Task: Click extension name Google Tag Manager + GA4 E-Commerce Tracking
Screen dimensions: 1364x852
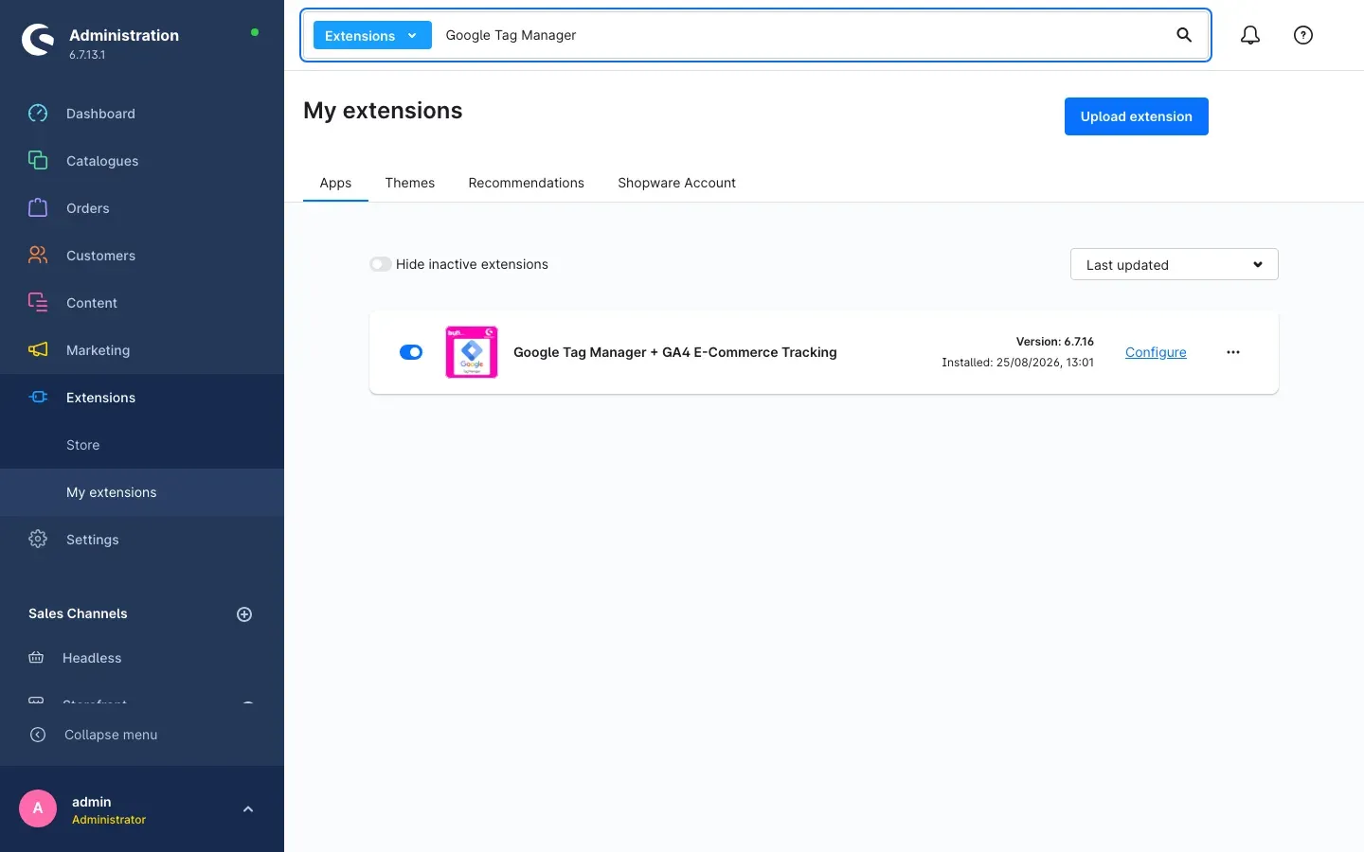Action: pos(675,352)
